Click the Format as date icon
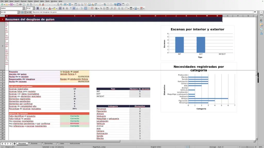Viewport: 264px width, 148px height. point(108,8)
